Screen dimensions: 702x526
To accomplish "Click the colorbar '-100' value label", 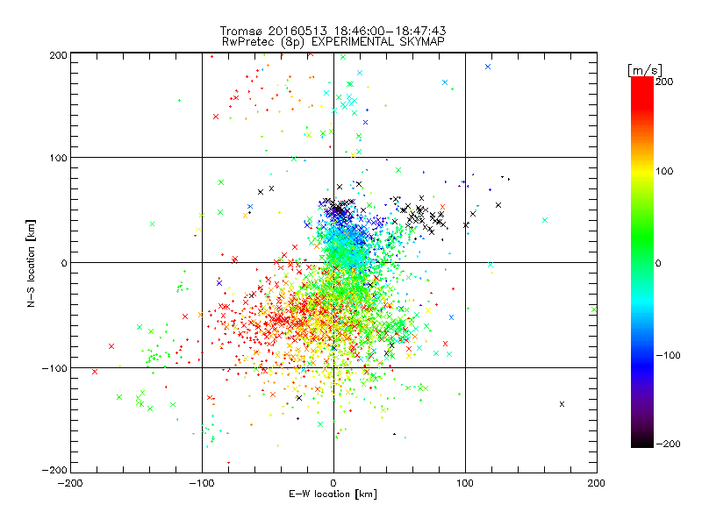I will (x=668, y=355).
